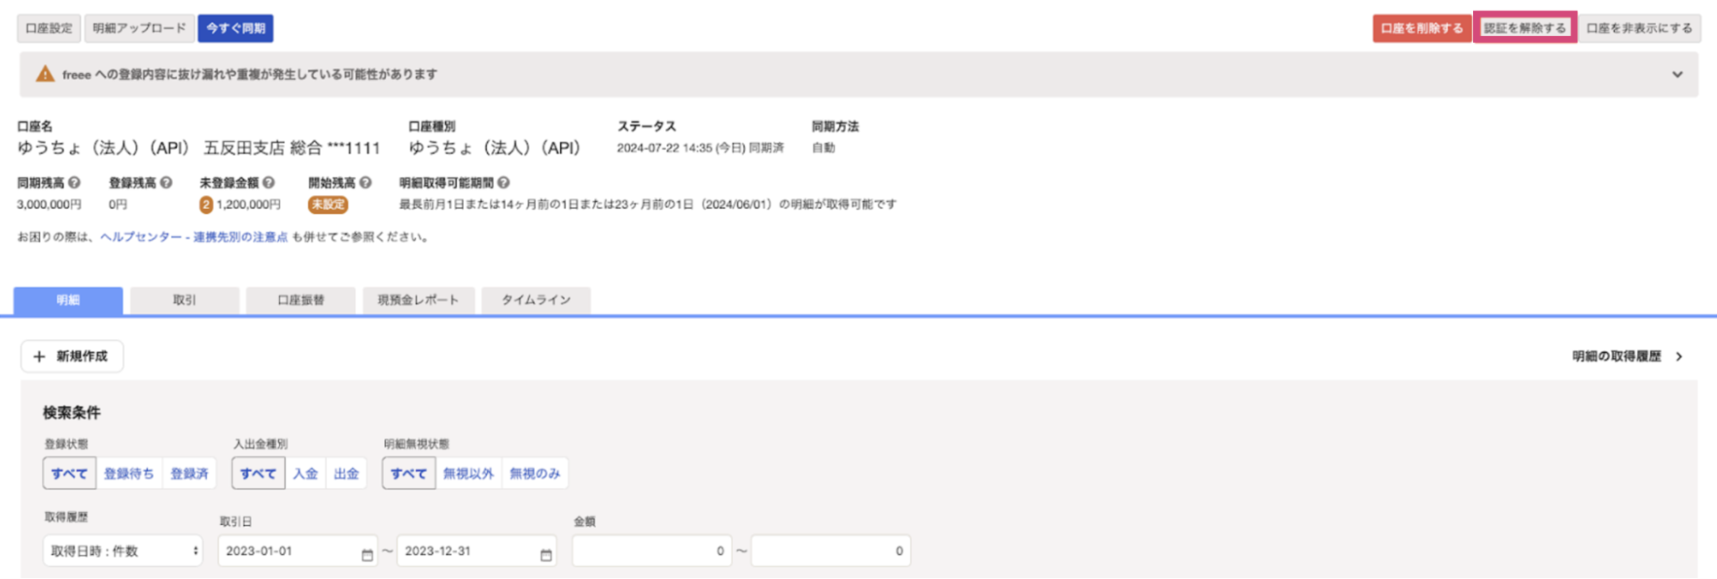Image resolution: width=1717 pixels, height=579 pixels.
Task: Click the 3,000,000円 sync balance value
Action: tap(49, 204)
